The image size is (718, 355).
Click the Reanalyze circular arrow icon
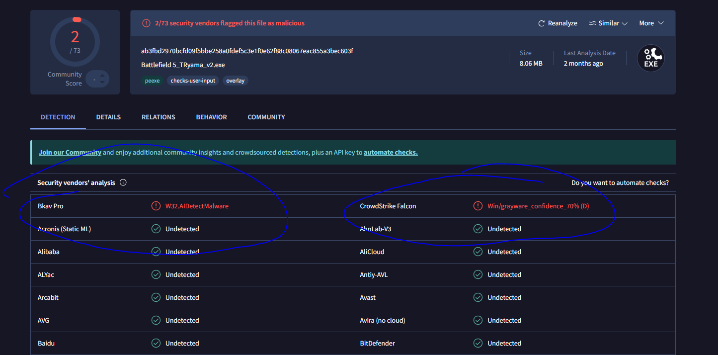click(542, 23)
